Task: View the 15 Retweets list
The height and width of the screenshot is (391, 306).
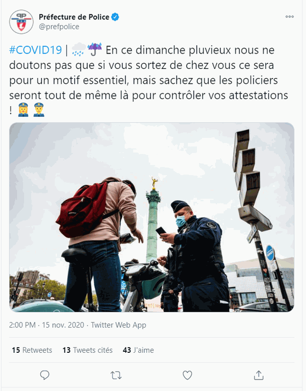Action: click(32, 350)
